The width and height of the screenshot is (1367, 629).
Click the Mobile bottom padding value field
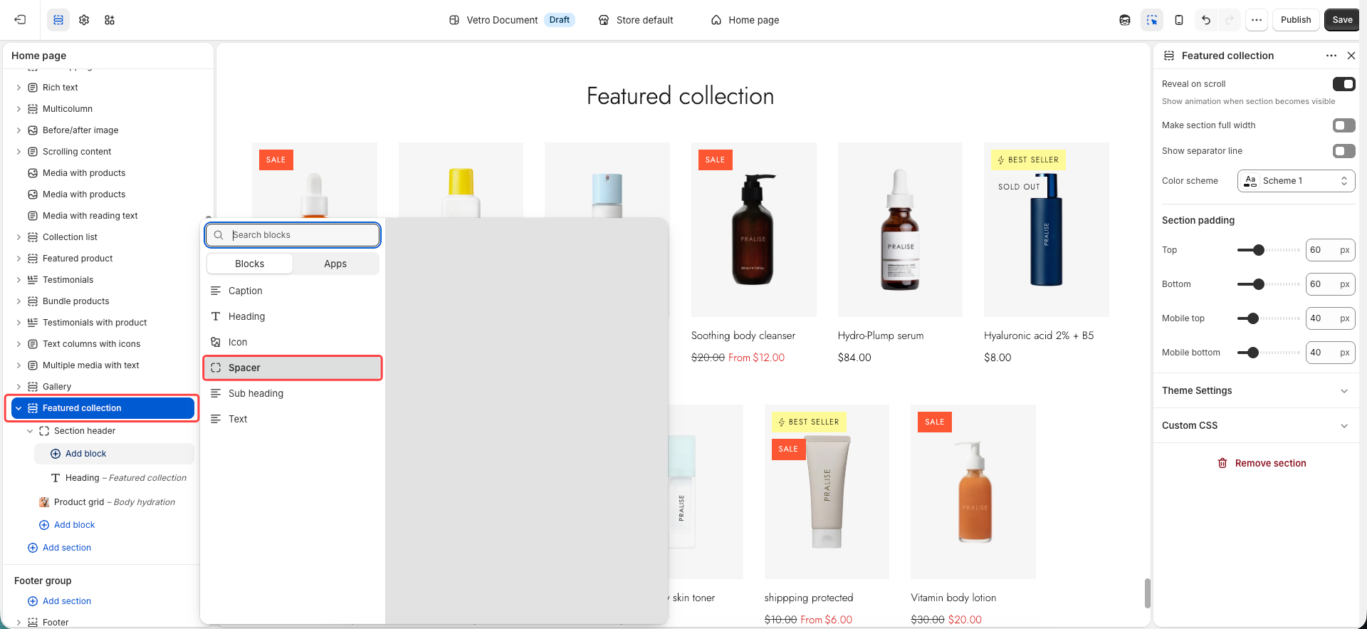(1330, 353)
